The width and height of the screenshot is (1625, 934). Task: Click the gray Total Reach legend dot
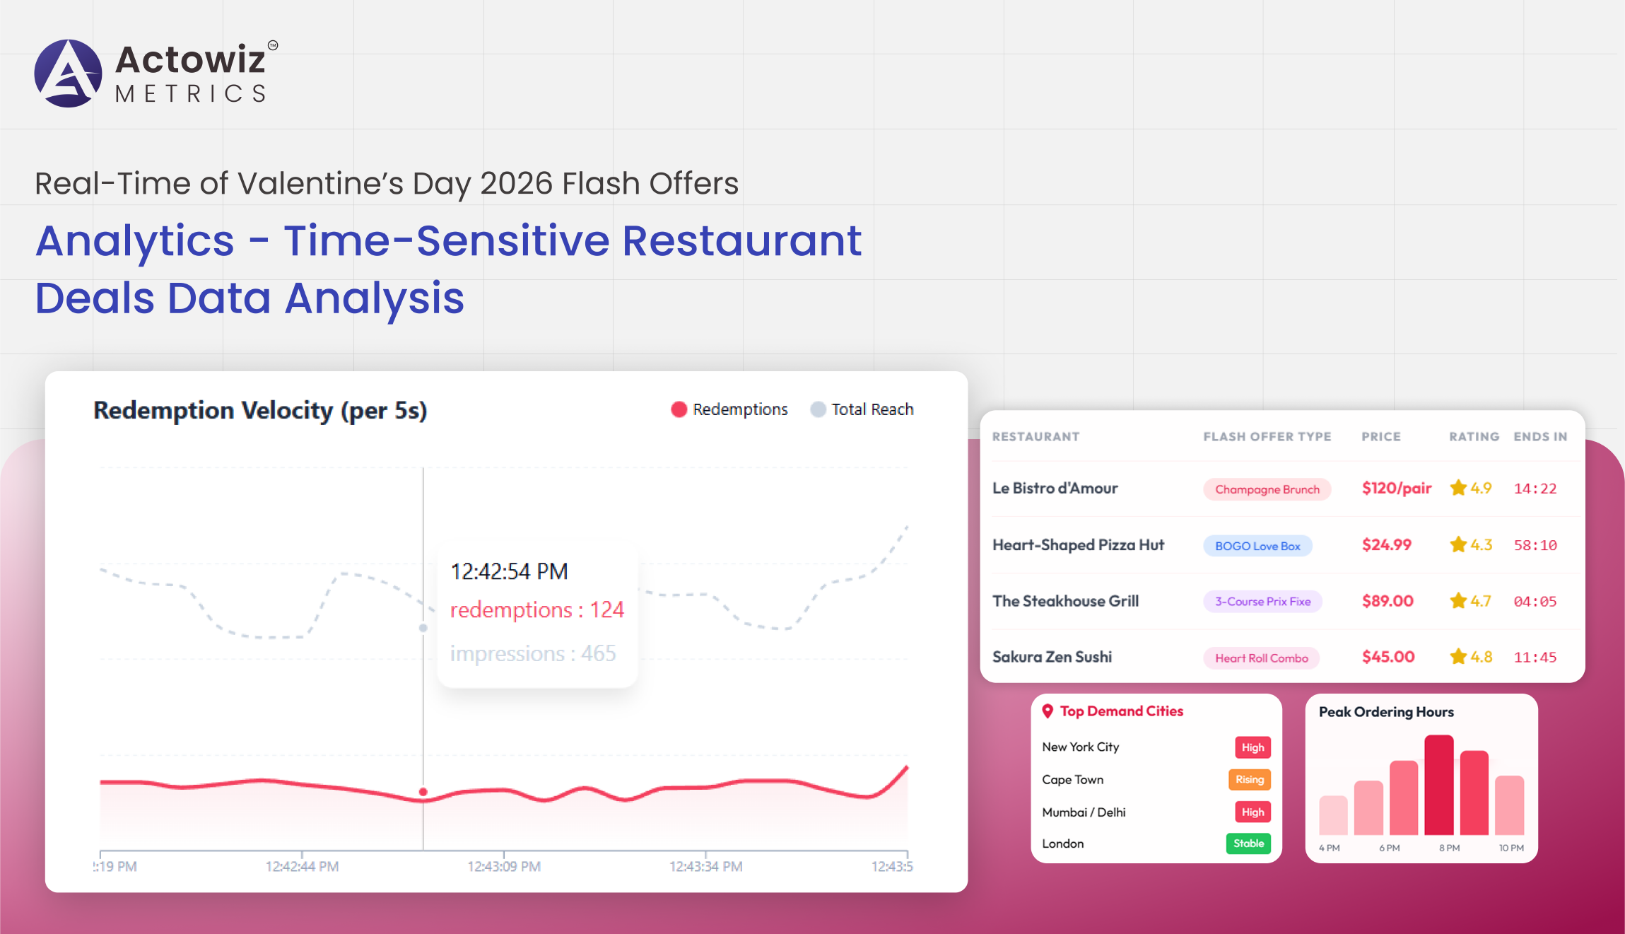[818, 409]
